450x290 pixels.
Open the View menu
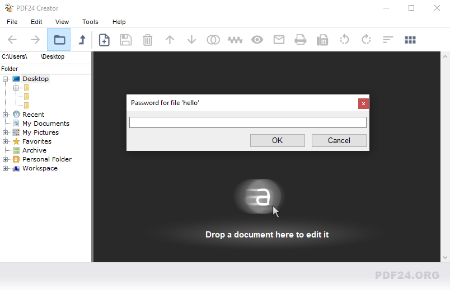[62, 22]
